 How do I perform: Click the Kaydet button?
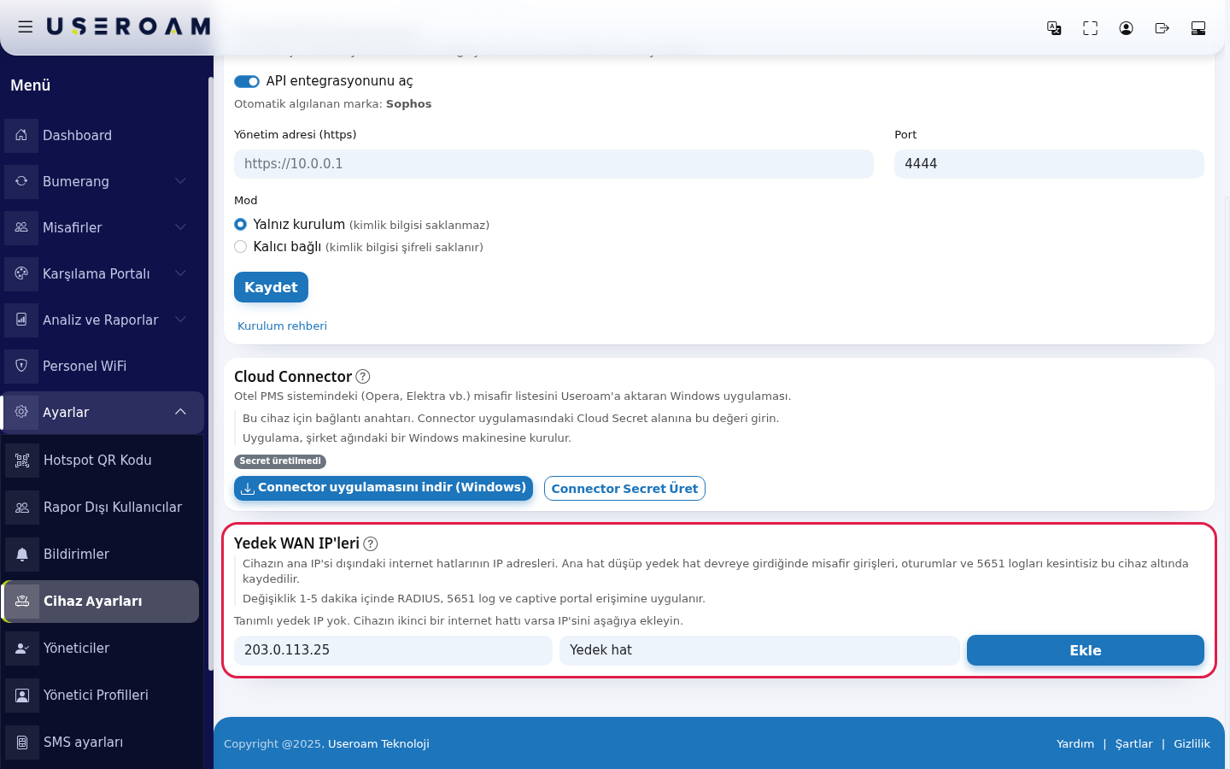(x=271, y=287)
